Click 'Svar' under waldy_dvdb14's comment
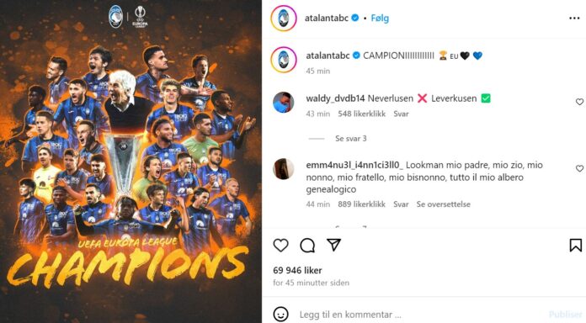This screenshot has height=323, width=586. coord(401,114)
